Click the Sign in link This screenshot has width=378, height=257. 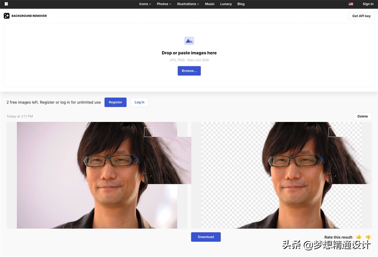tap(368, 4)
